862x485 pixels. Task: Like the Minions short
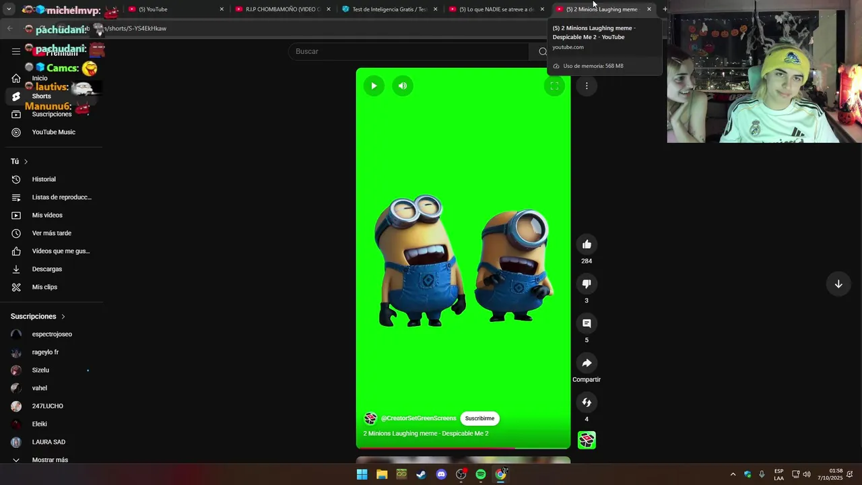coord(587,245)
